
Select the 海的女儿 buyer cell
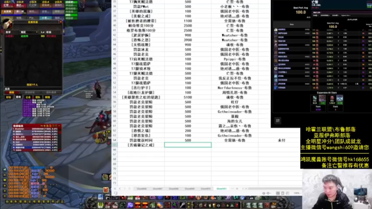point(235,121)
